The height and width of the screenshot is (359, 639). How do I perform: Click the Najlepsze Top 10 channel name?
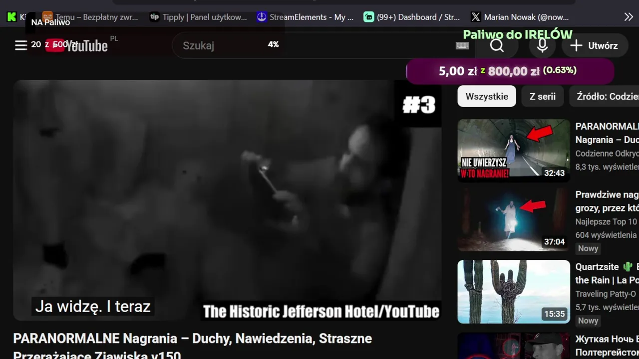(606, 222)
